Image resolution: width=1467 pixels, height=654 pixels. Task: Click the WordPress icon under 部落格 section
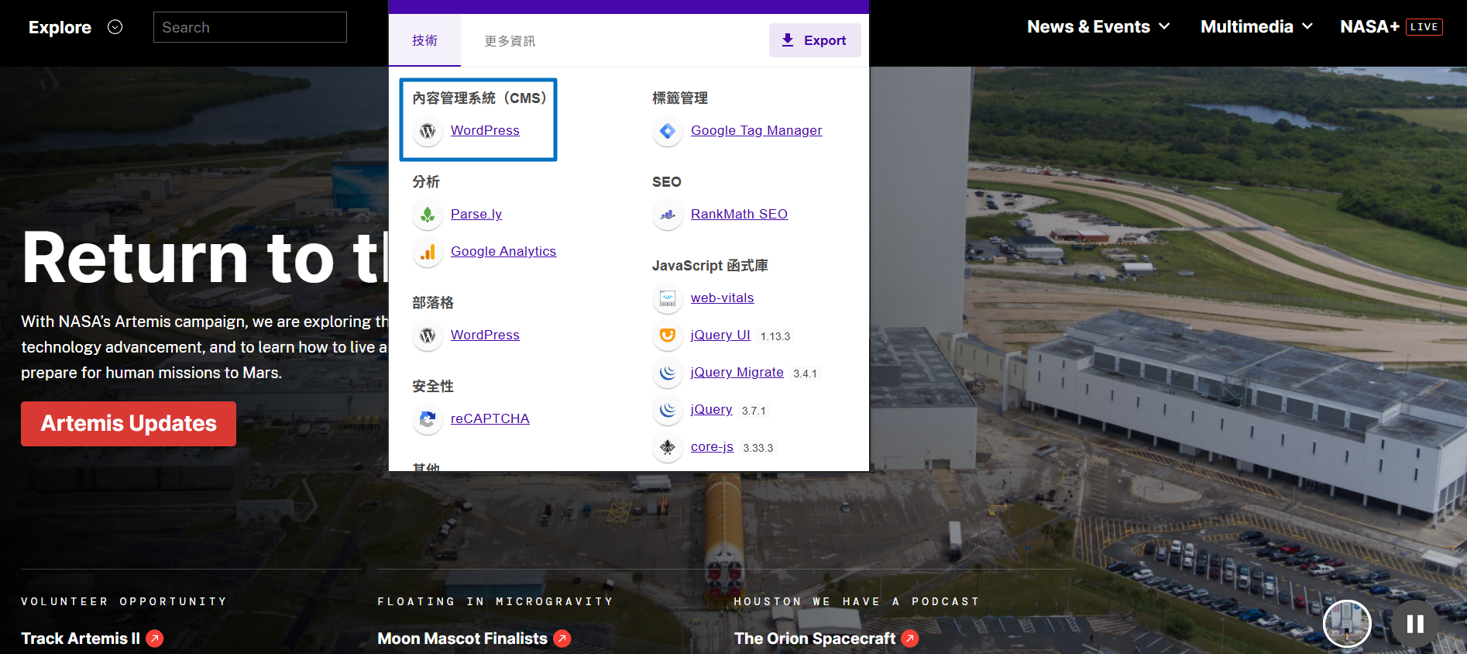(428, 336)
